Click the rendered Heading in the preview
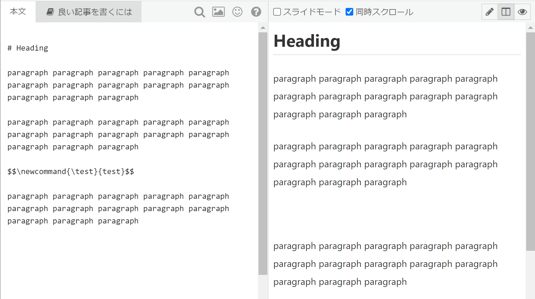The image size is (535, 299). point(307,41)
